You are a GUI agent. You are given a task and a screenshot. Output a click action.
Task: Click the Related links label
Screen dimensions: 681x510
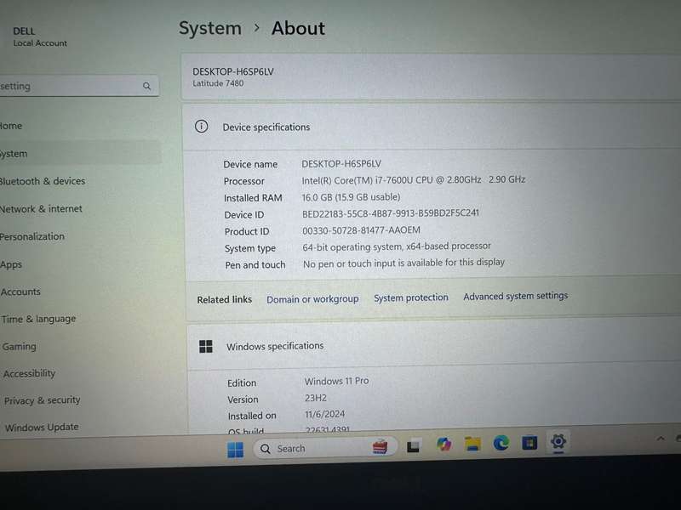[225, 300]
